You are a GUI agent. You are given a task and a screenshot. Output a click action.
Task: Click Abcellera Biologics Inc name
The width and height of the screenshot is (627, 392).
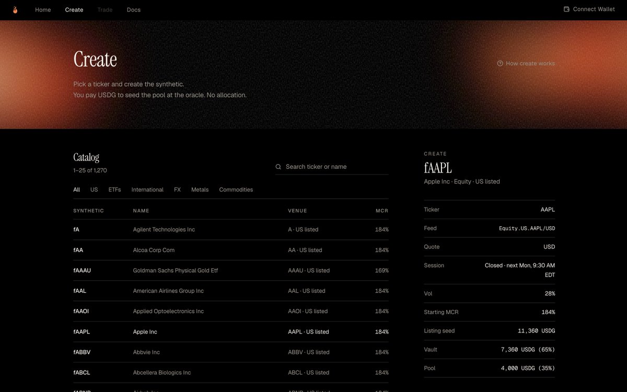tap(162, 372)
